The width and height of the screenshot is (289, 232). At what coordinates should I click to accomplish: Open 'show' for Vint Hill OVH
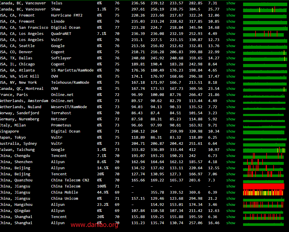(231, 76)
